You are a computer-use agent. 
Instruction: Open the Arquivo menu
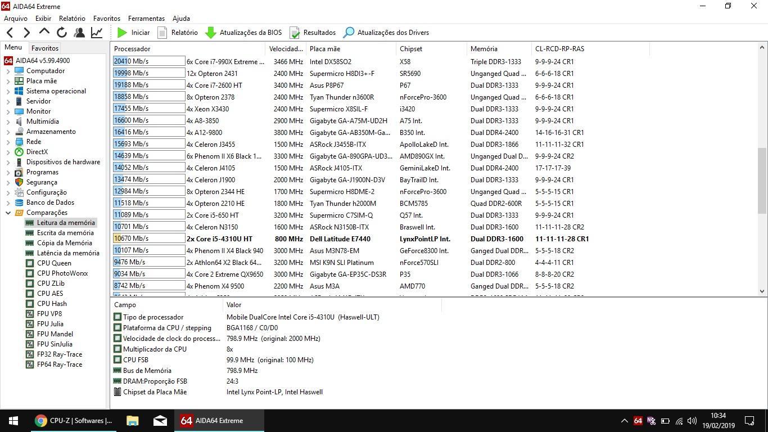tap(16, 19)
